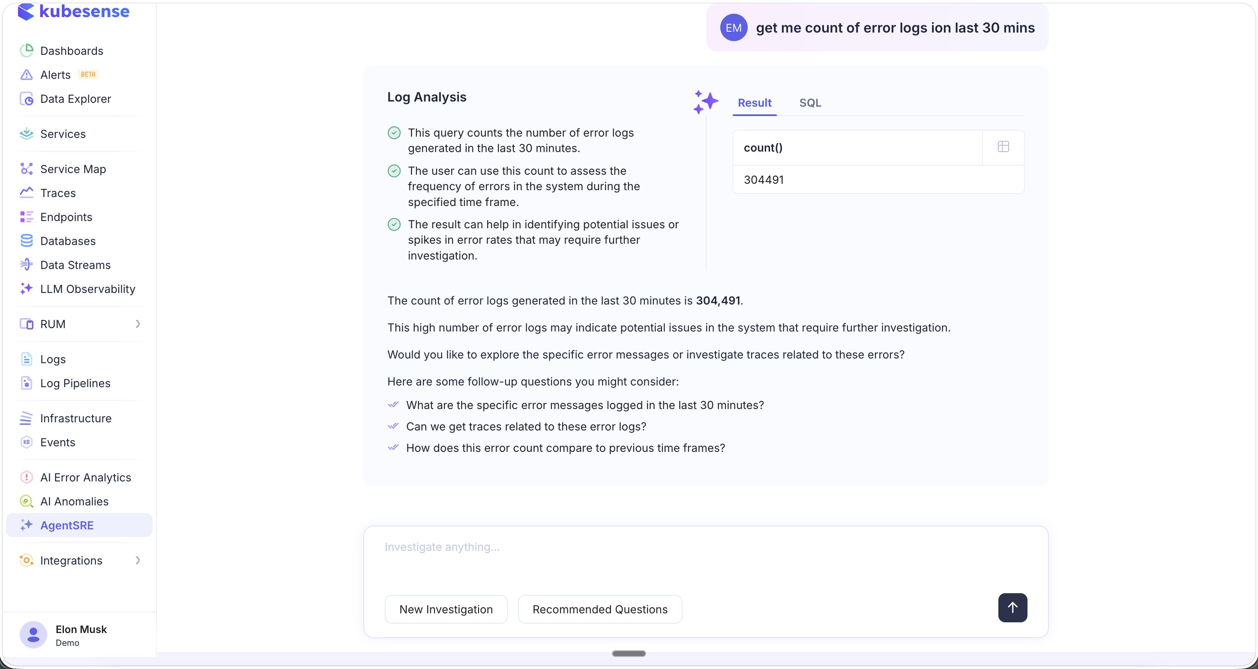1258x669 pixels.
Task: Click the Data Explorer icon
Action: (27, 99)
